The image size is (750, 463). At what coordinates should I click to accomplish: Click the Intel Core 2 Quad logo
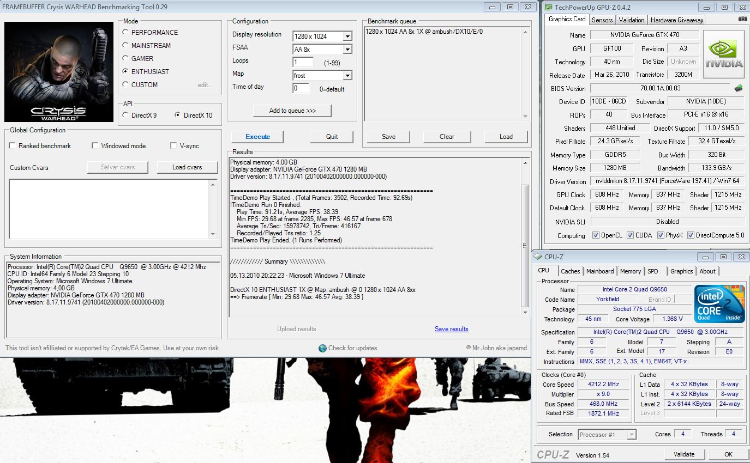[719, 304]
